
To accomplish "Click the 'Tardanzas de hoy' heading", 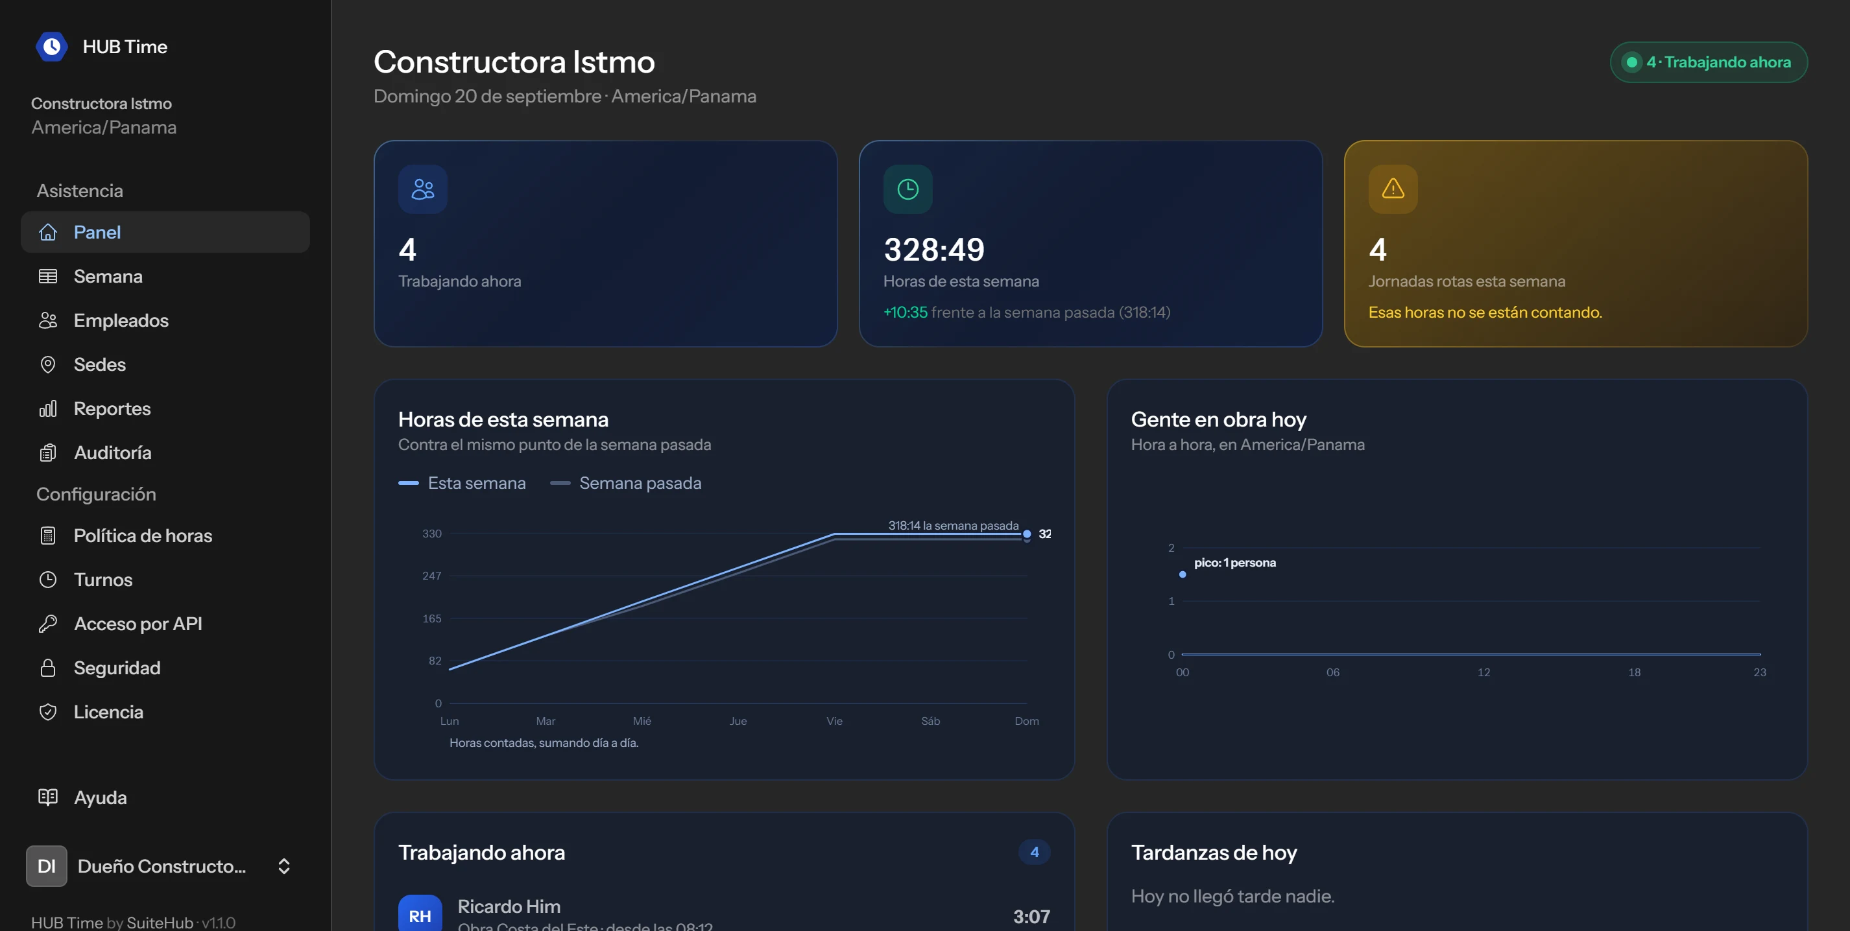I will pos(1214,852).
